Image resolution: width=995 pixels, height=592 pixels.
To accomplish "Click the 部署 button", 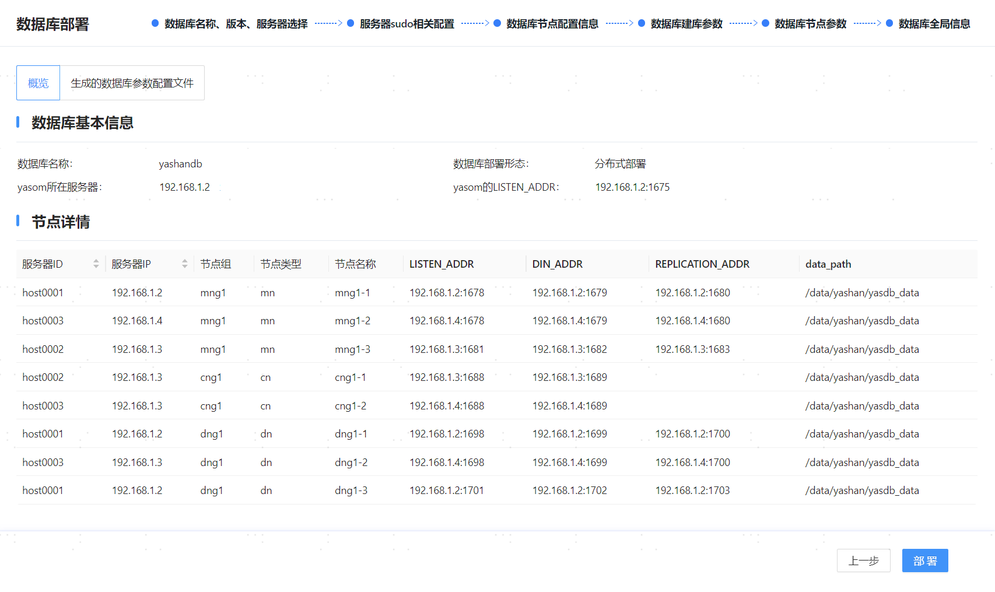I will pyautogui.click(x=924, y=561).
